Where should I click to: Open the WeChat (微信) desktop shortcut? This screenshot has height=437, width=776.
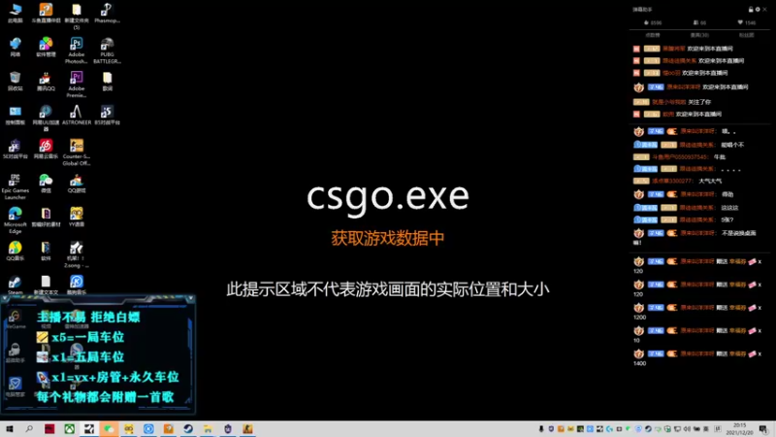point(46,183)
